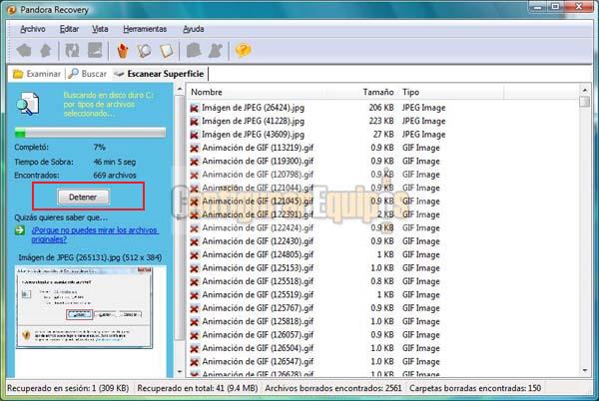Click 'Recuperado en sesión: 1 (309 KB)' status entry
This screenshot has height=401, width=599.
point(68,388)
